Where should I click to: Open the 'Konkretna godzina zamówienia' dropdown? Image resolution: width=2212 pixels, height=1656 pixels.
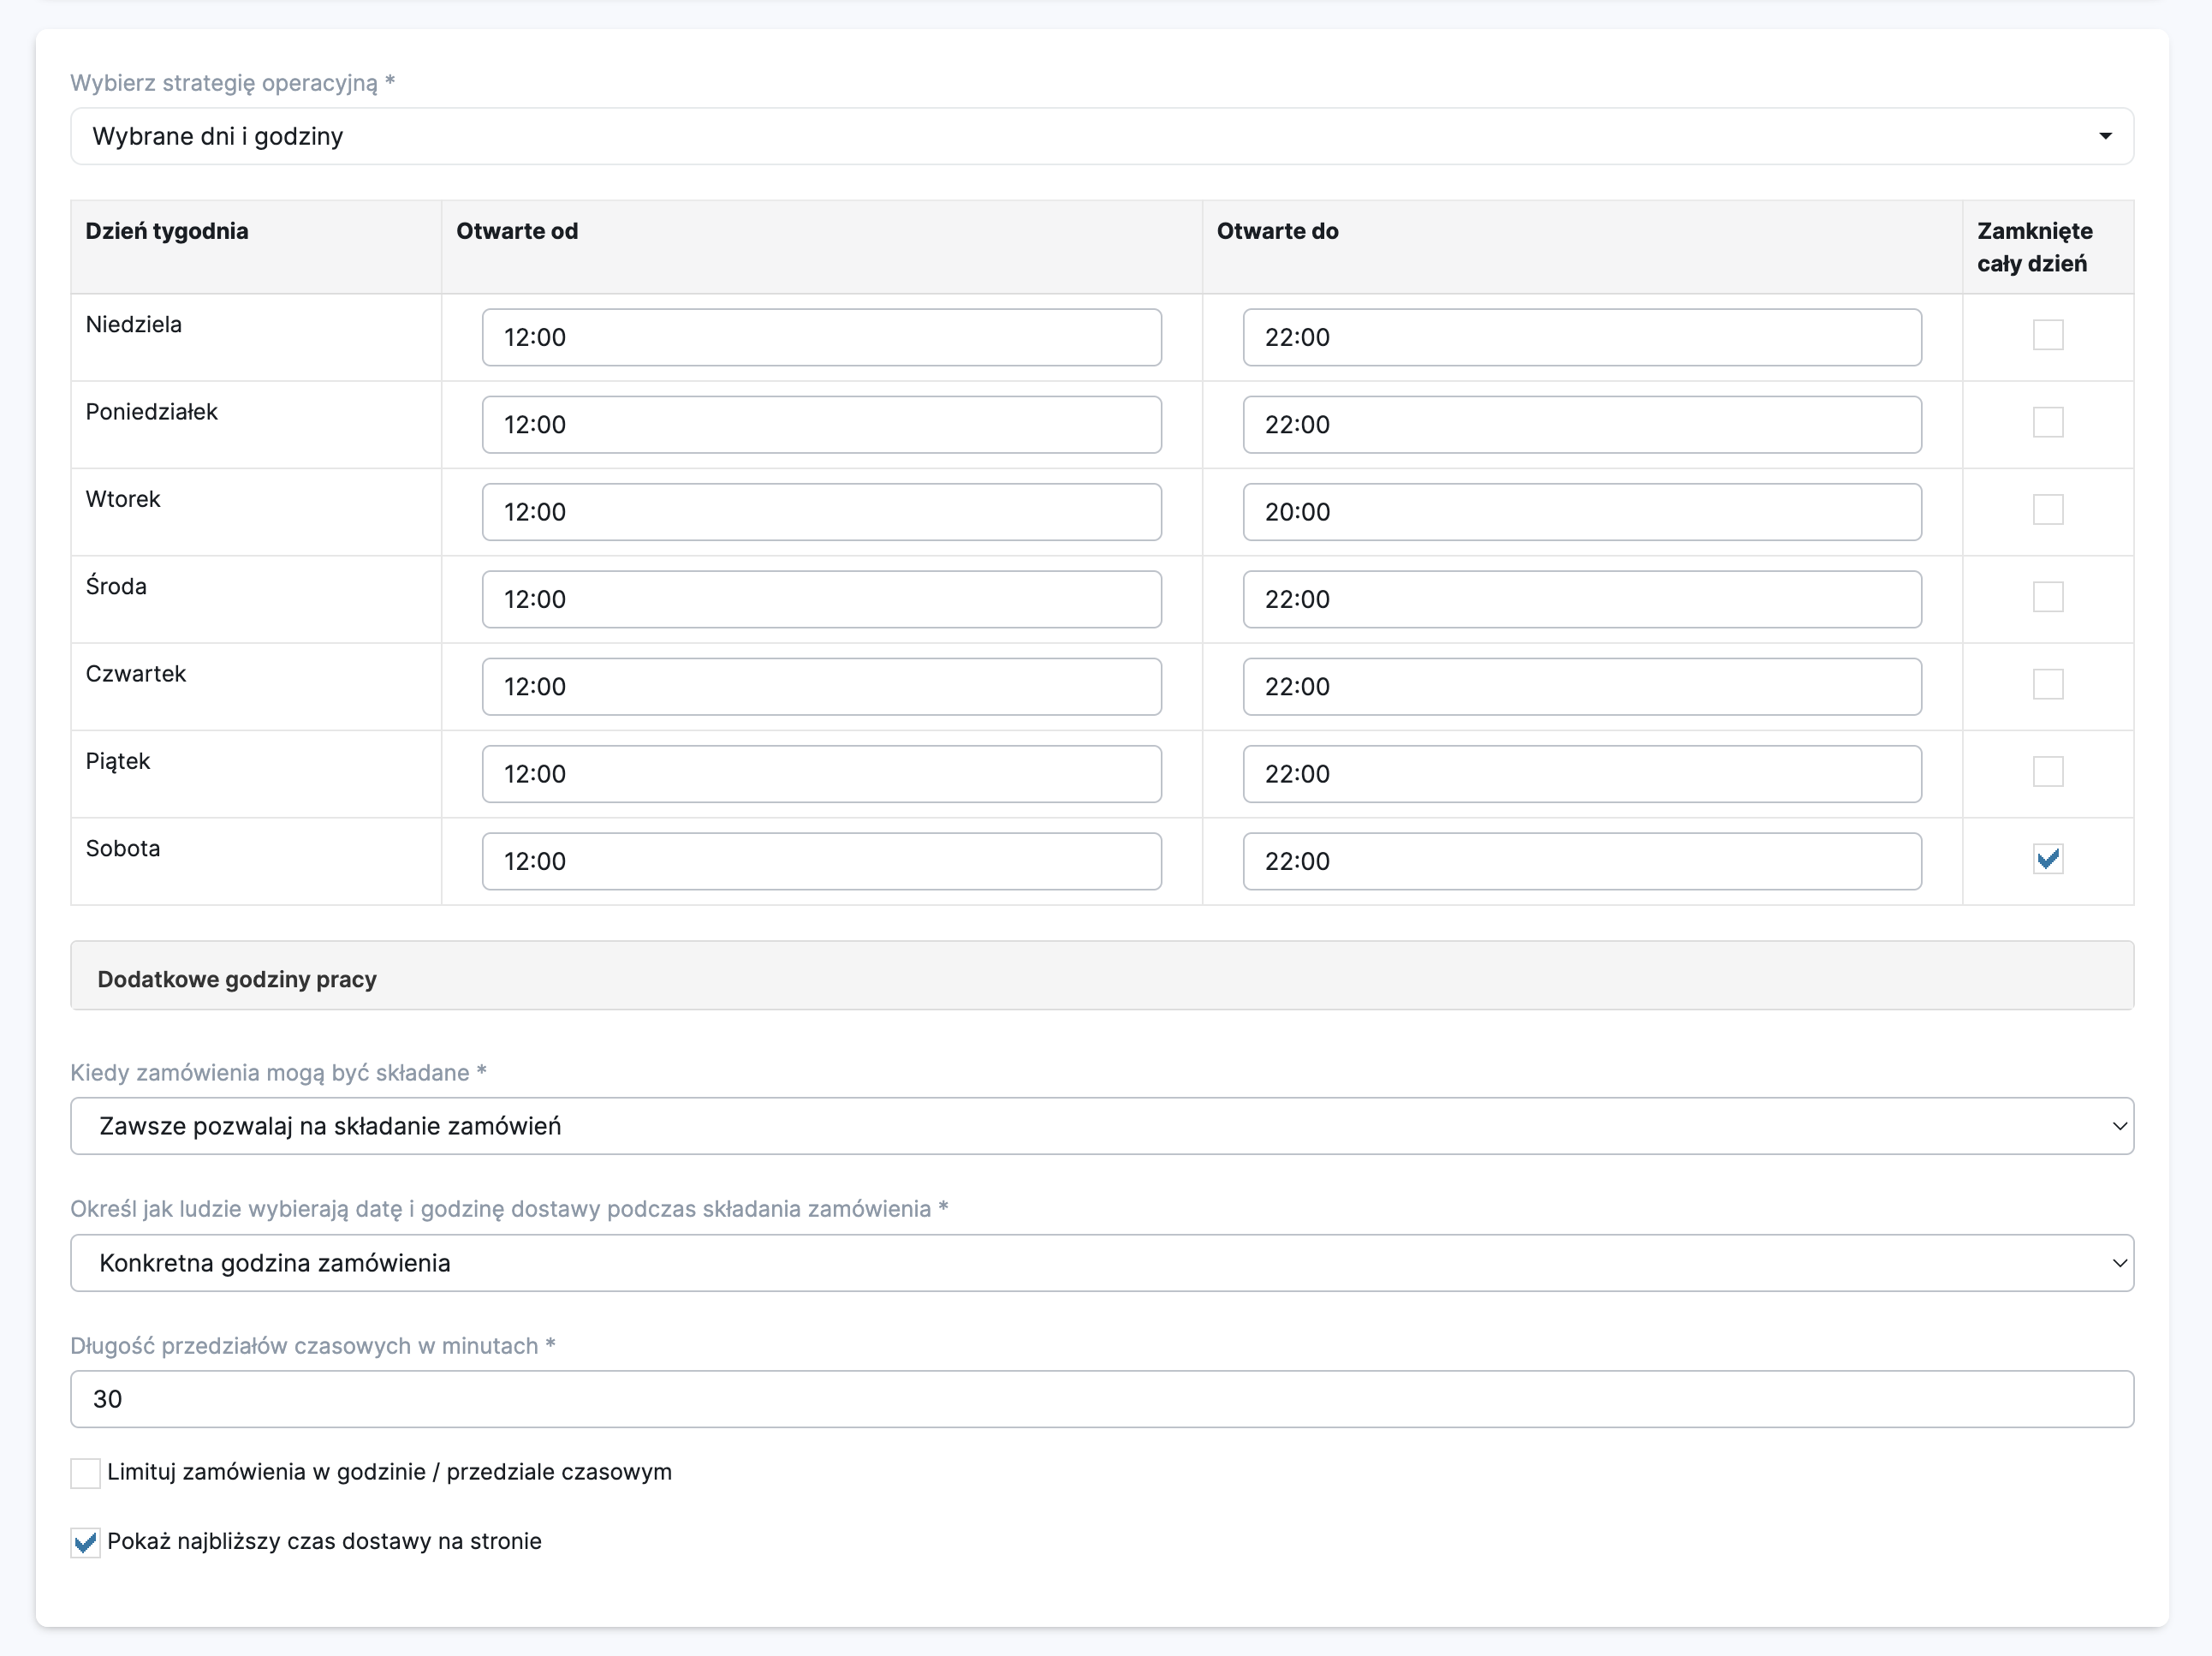point(1101,1263)
